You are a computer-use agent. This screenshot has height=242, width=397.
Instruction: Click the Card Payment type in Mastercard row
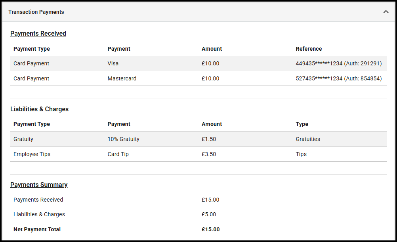tap(31, 78)
